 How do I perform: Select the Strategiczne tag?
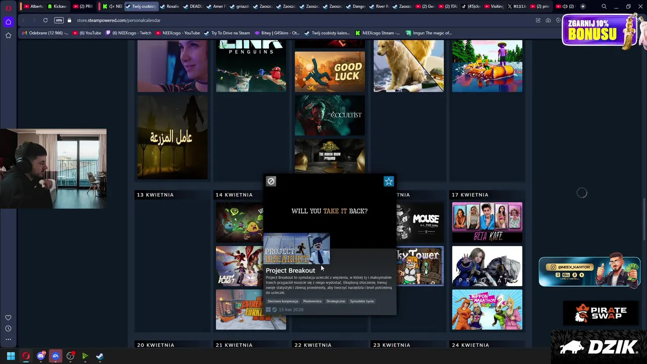click(x=336, y=301)
